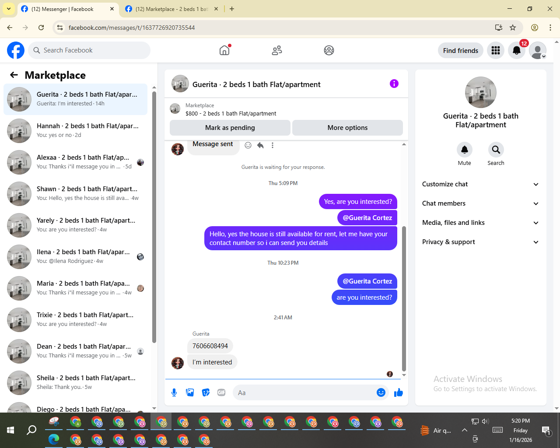Image resolution: width=560 pixels, height=448 pixels.
Task: Click the Find friends button
Action: (461, 50)
